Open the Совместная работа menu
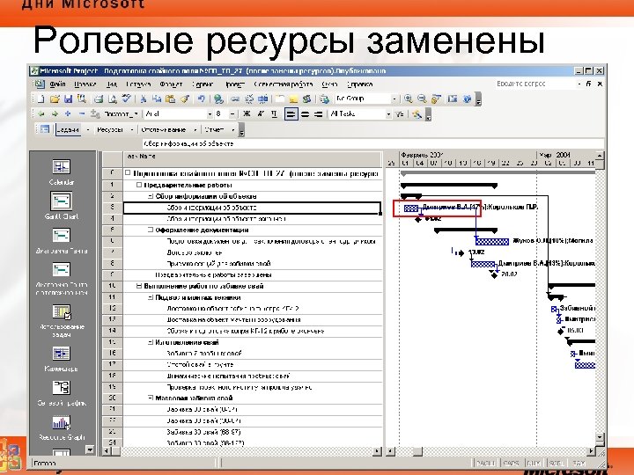 click(x=284, y=84)
